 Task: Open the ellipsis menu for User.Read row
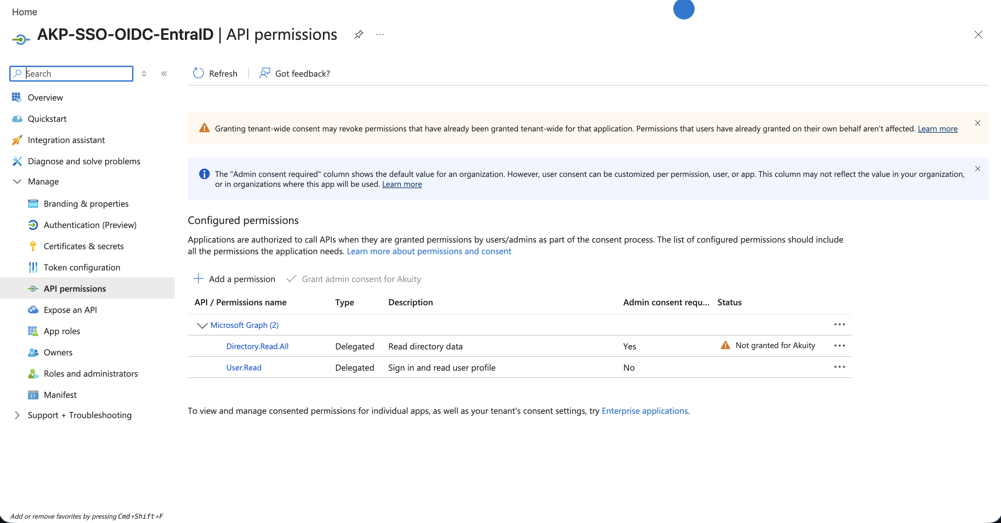coord(839,367)
